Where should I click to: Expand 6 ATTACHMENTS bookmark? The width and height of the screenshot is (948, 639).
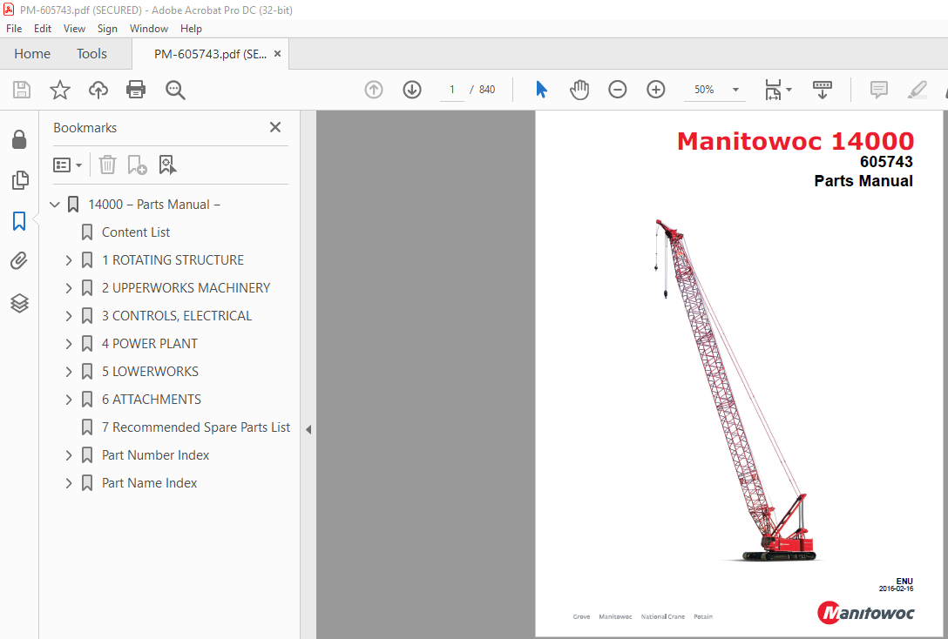(69, 400)
